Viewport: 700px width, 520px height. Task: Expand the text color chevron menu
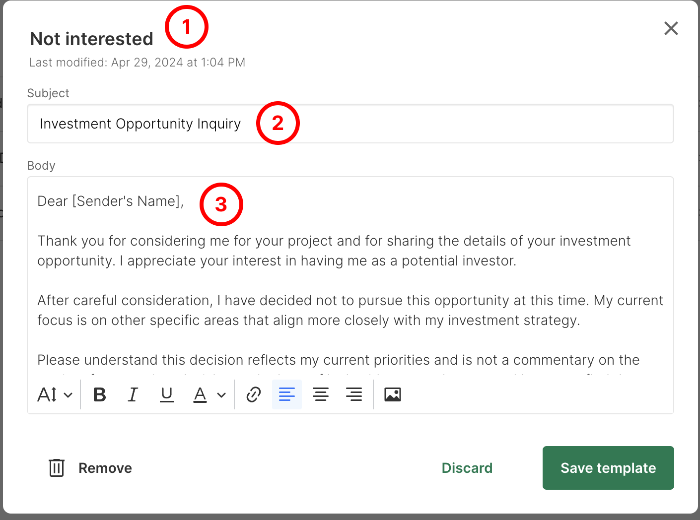(x=221, y=395)
